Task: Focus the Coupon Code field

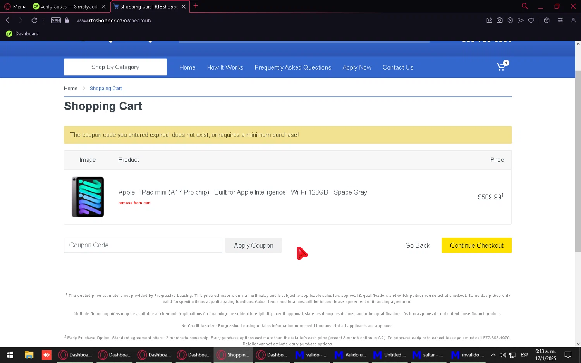Action: [143, 245]
